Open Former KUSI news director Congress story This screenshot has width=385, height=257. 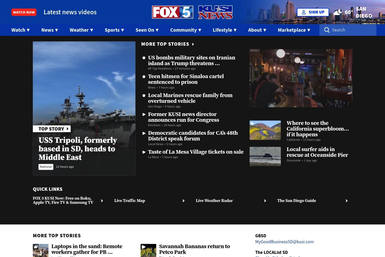click(184, 117)
